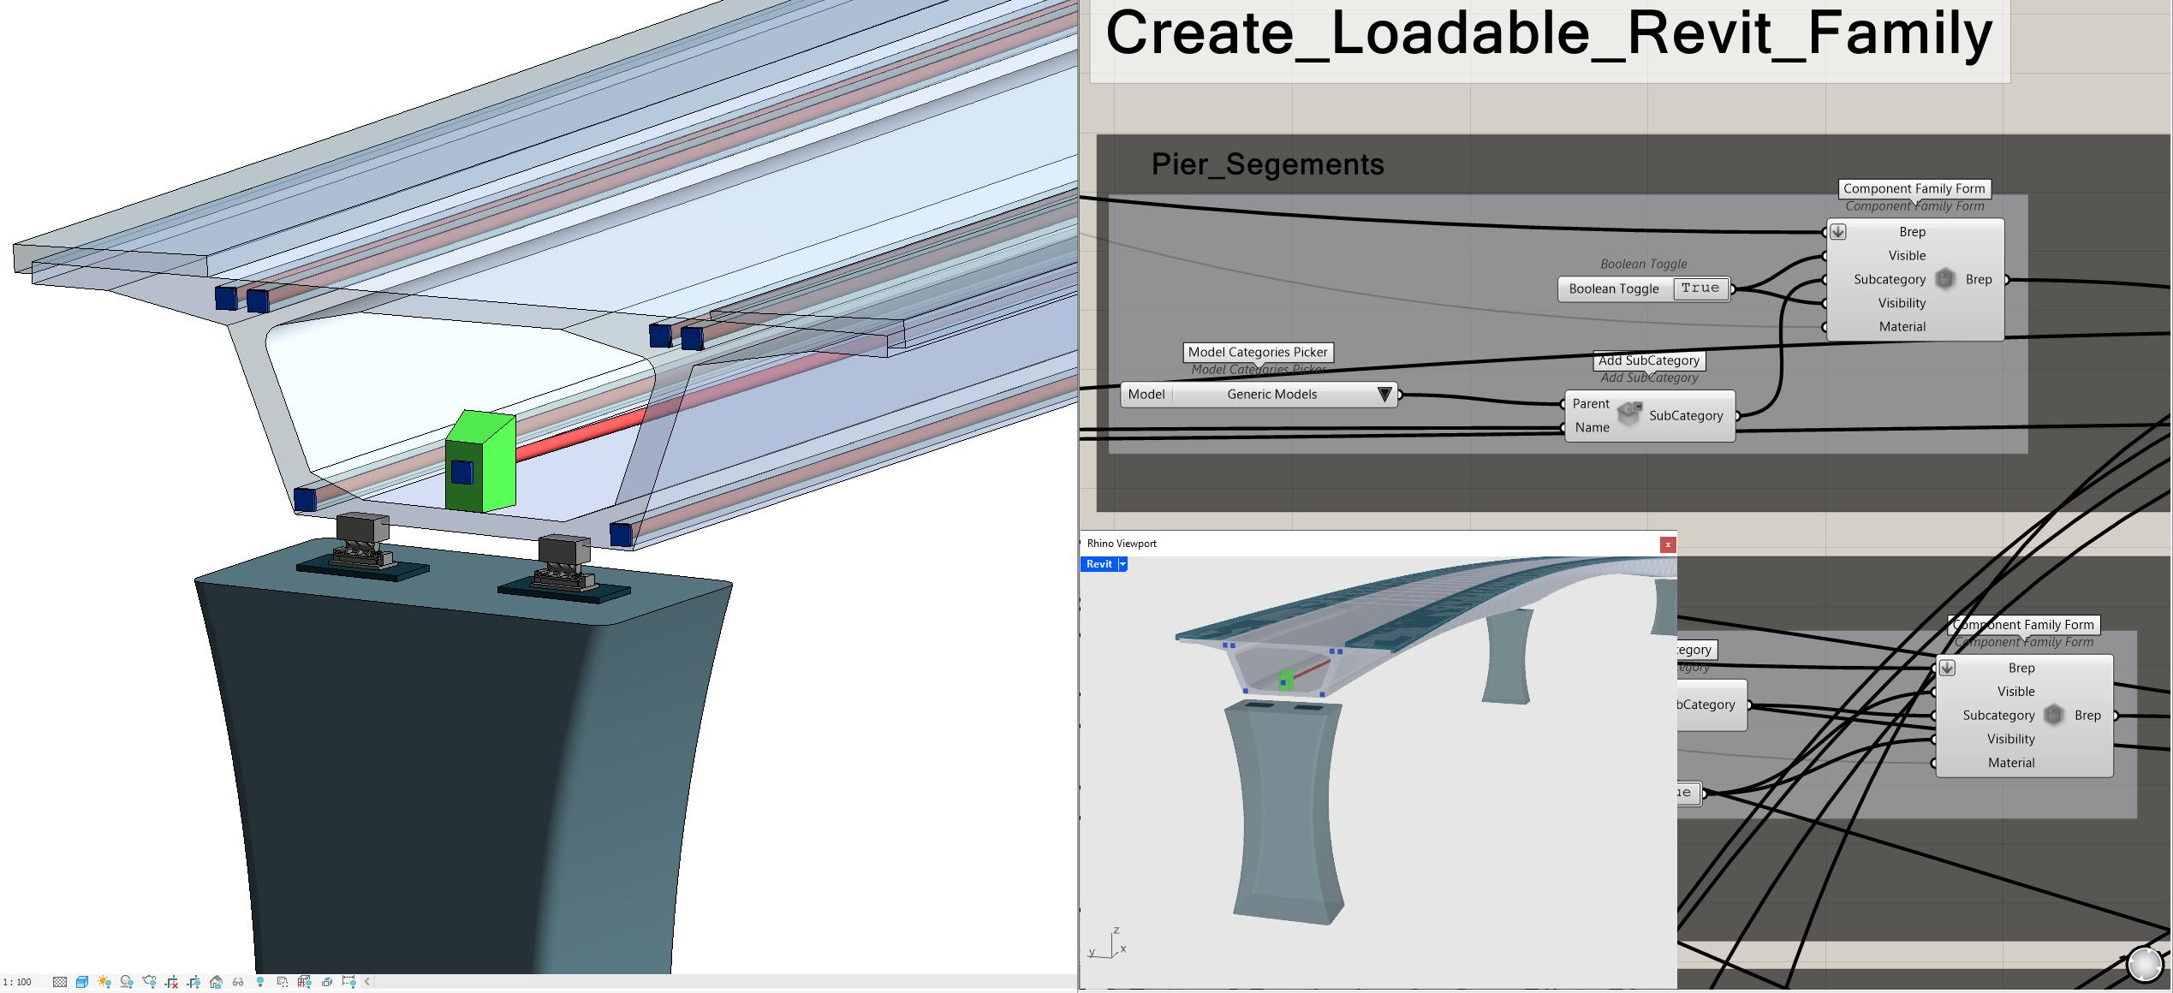Click blue Revit viewport label
The image size is (2173, 993).
[x=1099, y=564]
